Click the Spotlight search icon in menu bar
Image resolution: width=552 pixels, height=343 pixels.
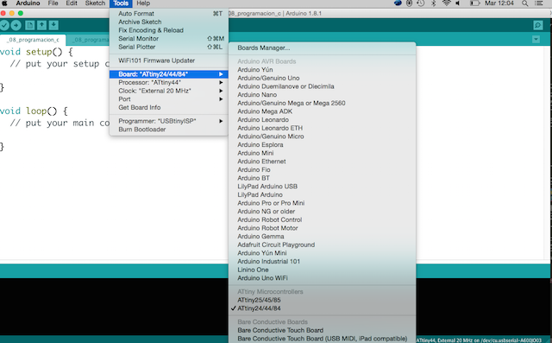click(525, 3)
